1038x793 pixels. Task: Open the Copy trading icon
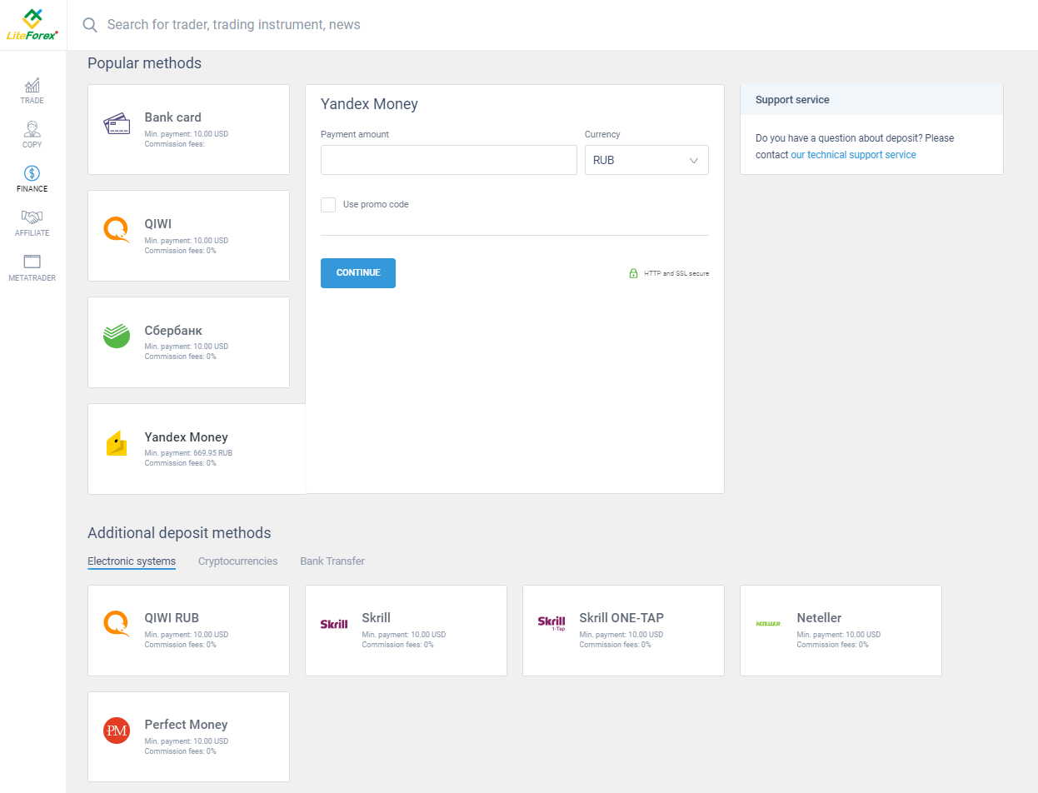32,129
